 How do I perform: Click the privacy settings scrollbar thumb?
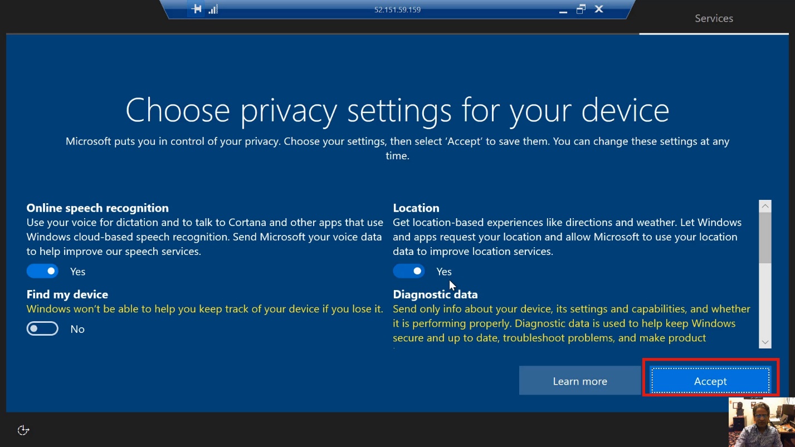pyautogui.click(x=765, y=238)
